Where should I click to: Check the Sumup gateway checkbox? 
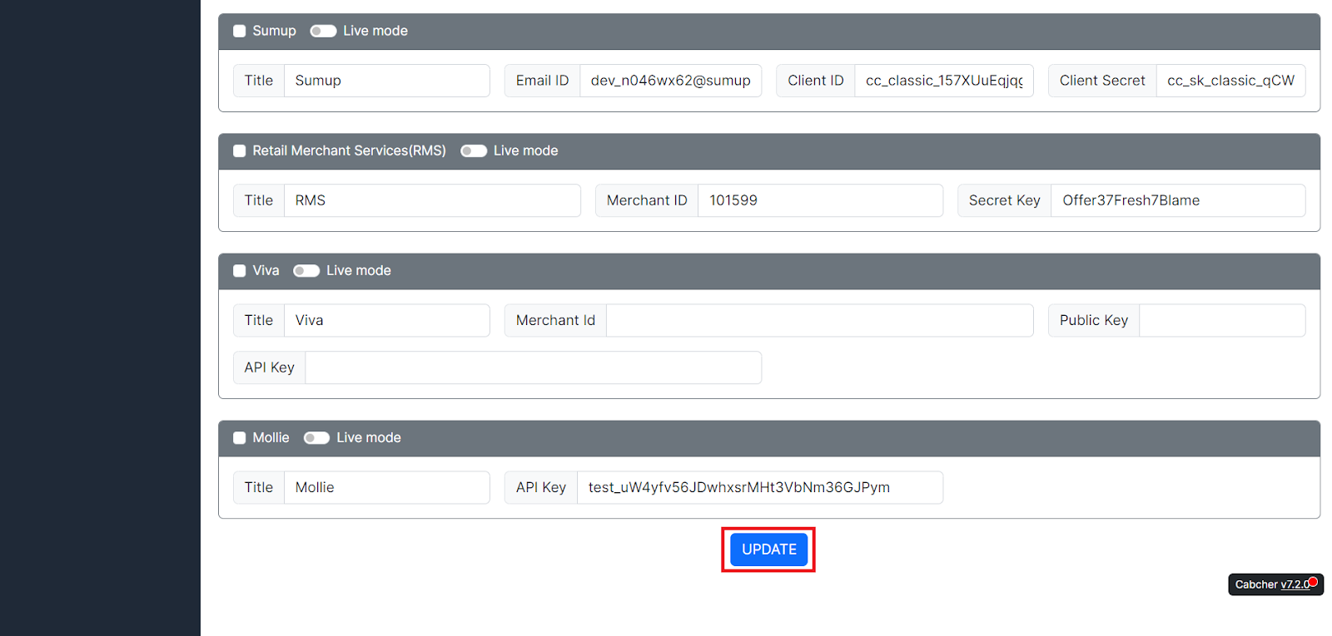pyautogui.click(x=240, y=31)
